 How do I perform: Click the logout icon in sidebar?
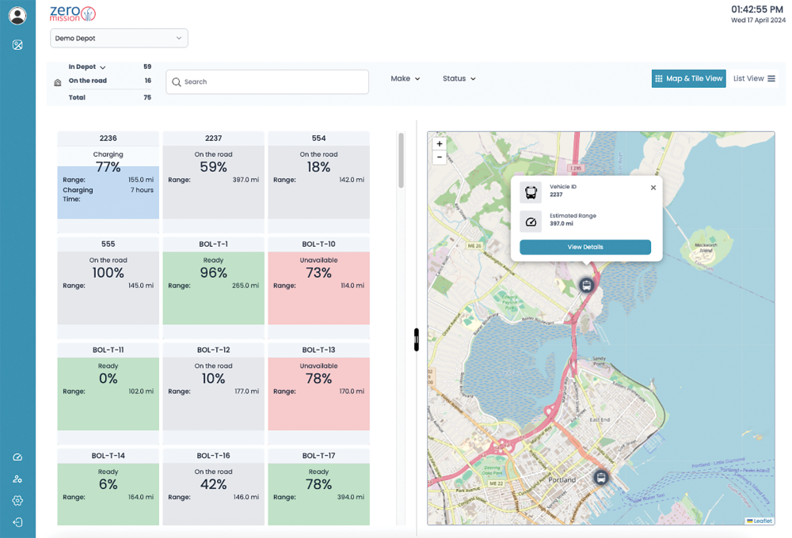tap(17, 522)
